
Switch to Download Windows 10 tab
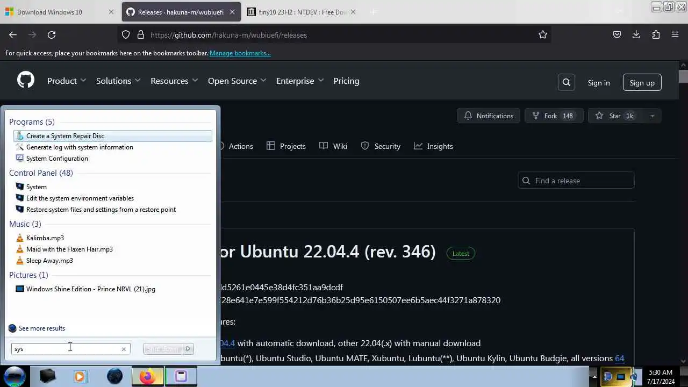59,12
